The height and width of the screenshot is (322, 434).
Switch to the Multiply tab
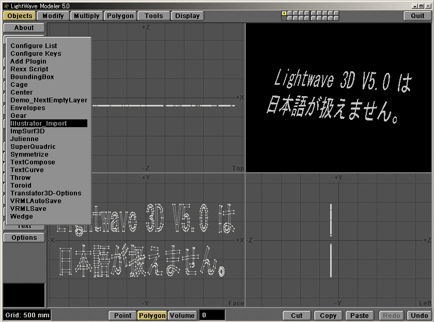click(86, 16)
